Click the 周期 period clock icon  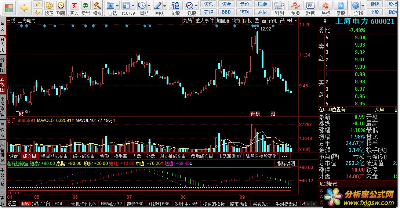click(x=142, y=6)
